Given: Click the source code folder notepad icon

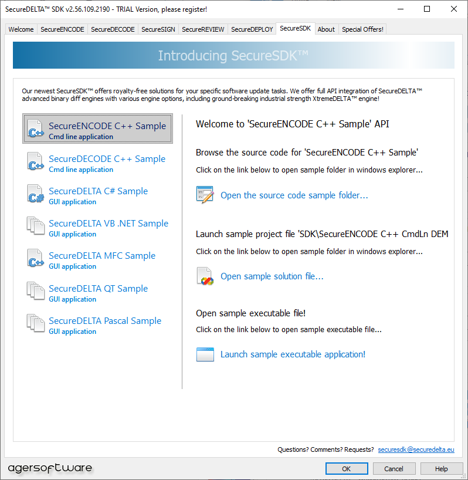Looking at the screenshot, I should [205, 195].
